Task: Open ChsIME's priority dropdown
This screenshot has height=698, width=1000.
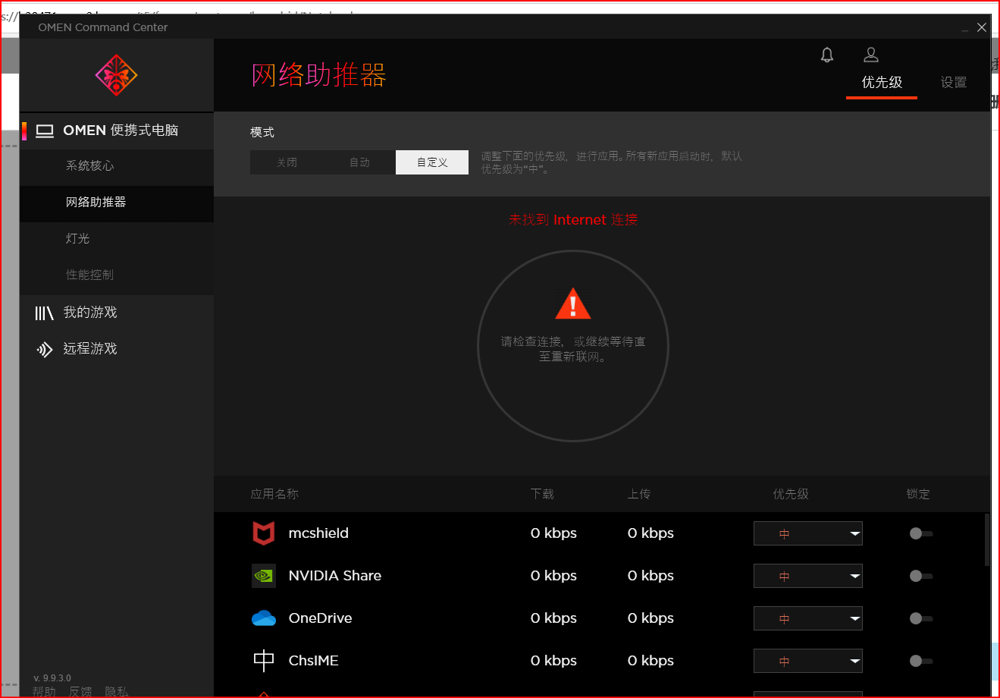Action: (807, 661)
